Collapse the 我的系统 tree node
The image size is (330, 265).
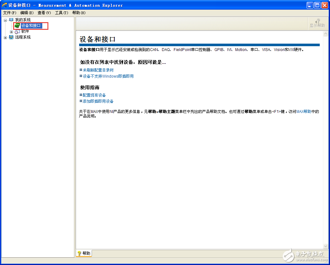(x=5, y=21)
